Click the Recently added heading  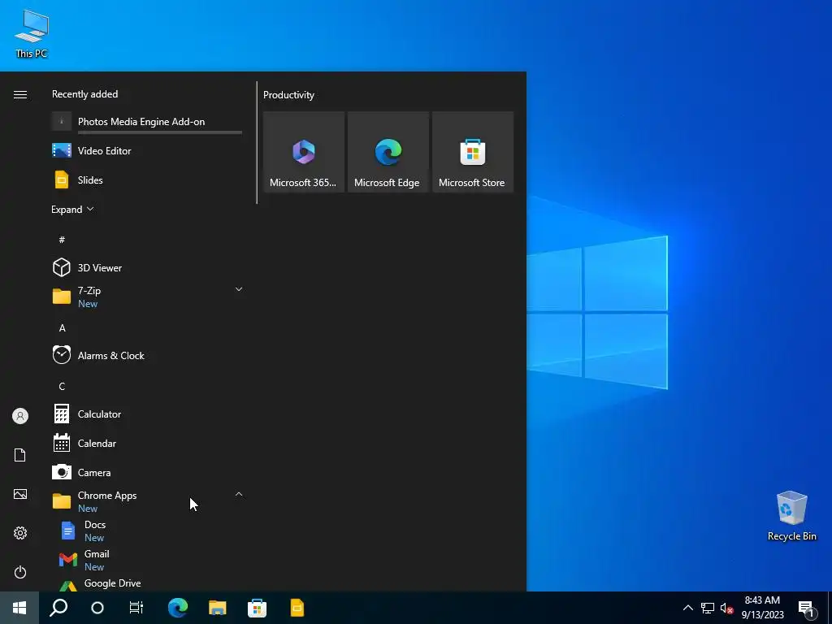(x=84, y=94)
